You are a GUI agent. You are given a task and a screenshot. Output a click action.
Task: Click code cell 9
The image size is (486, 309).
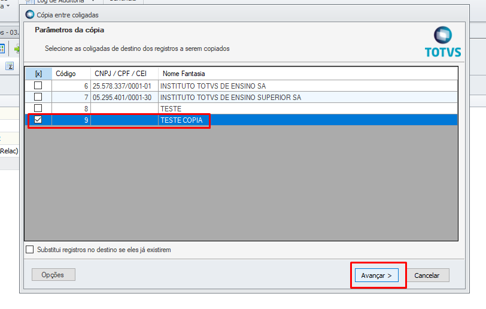pos(71,120)
